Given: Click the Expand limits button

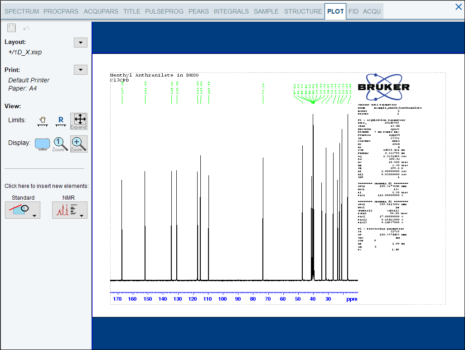Looking at the screenshot, I should coord(78,121).
